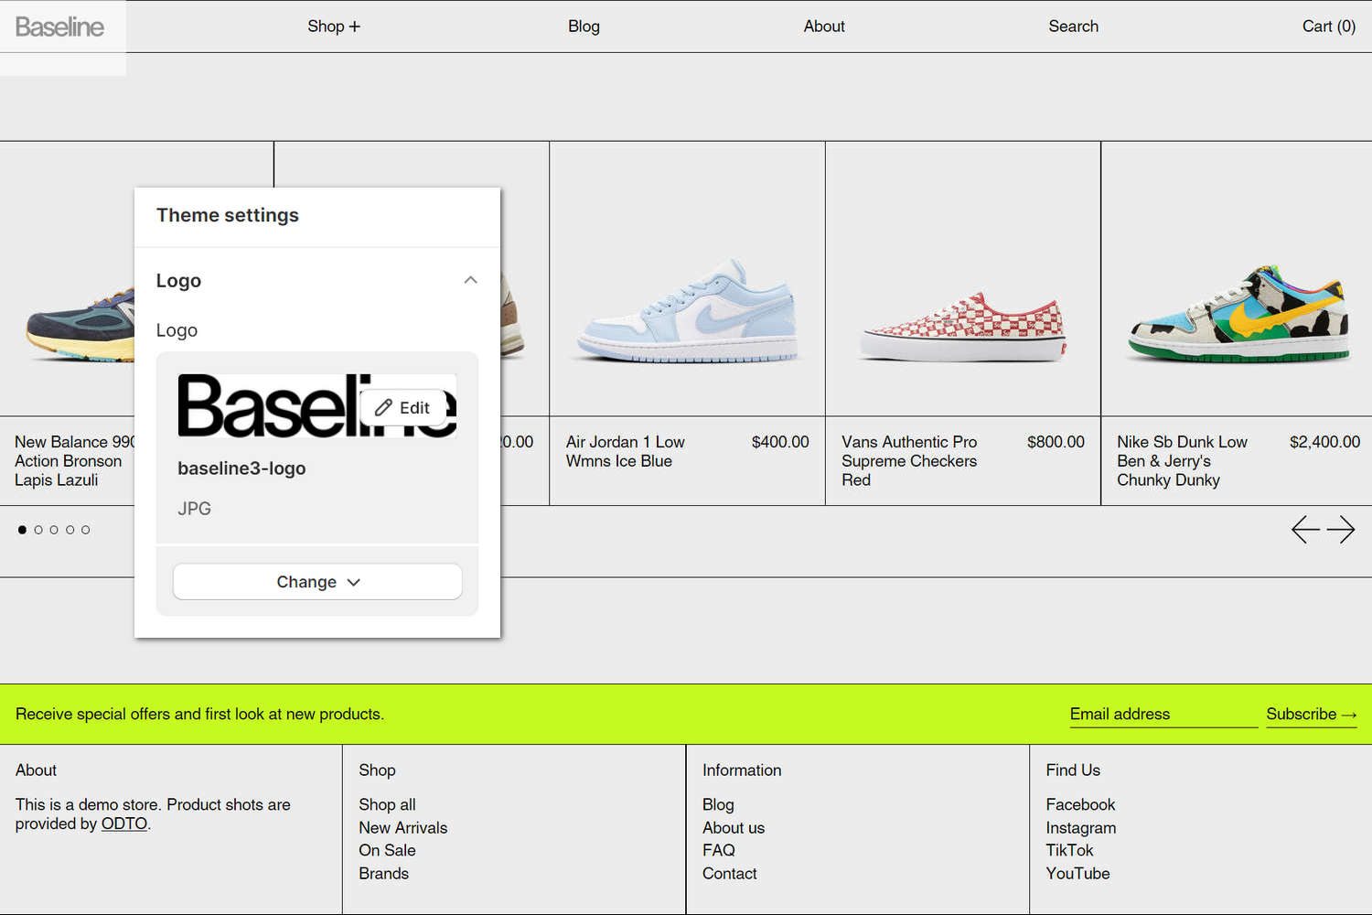1372x915 pixels.
Task: Collapse the Logo section in Theme settings
Action: click(470, 280)
